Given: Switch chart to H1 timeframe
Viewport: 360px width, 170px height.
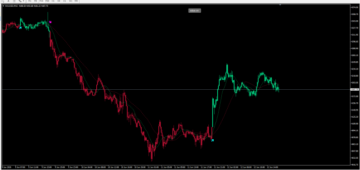Looking at the screenshot, I should [x=53, y=1].
